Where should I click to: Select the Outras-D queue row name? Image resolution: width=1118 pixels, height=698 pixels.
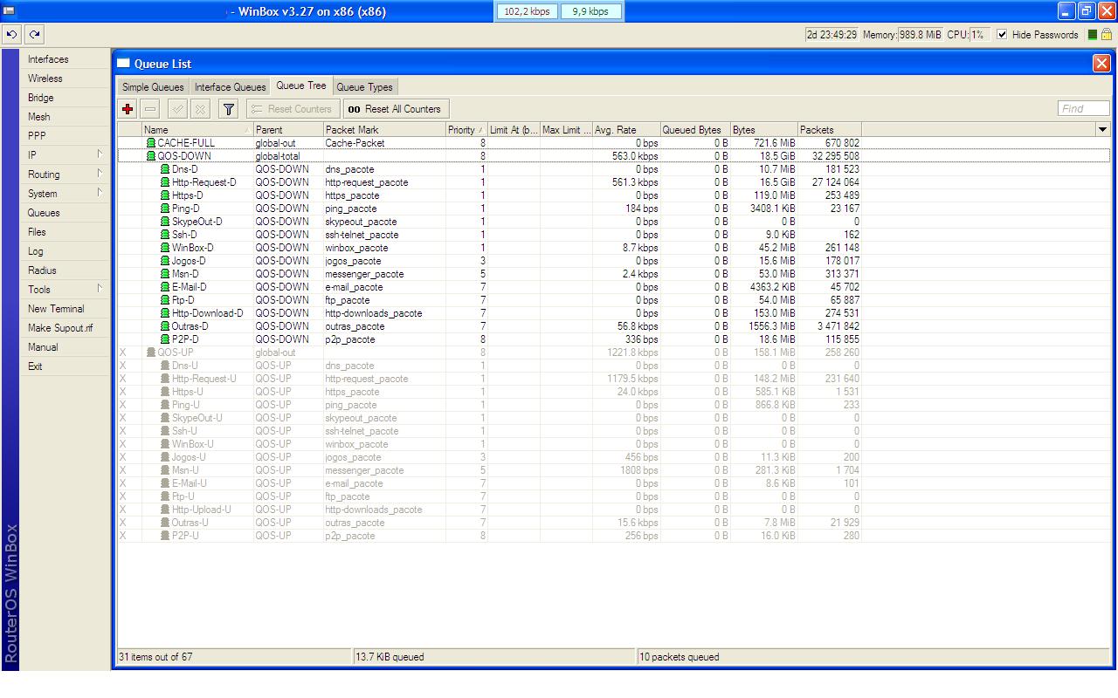point(190,326)
